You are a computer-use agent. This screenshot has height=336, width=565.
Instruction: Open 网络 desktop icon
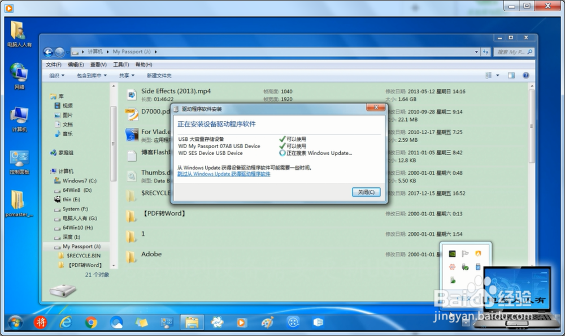(x=19, y=76)
